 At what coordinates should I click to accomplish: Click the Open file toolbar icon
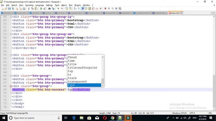pos(6,8)
